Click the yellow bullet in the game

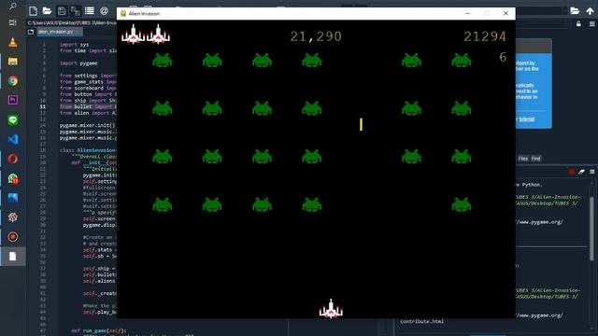[361, 124]
